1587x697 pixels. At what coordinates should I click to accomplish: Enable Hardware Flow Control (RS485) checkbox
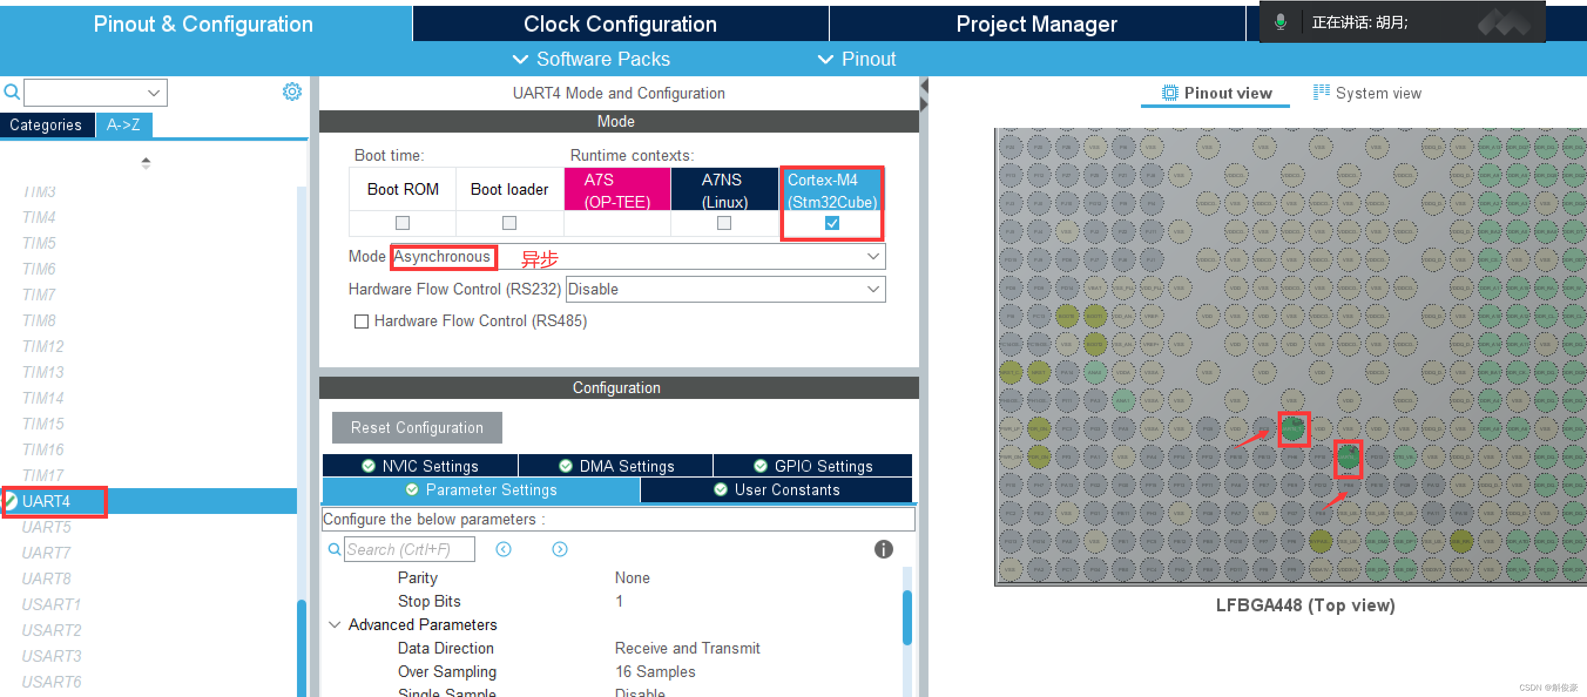(361, 322)
